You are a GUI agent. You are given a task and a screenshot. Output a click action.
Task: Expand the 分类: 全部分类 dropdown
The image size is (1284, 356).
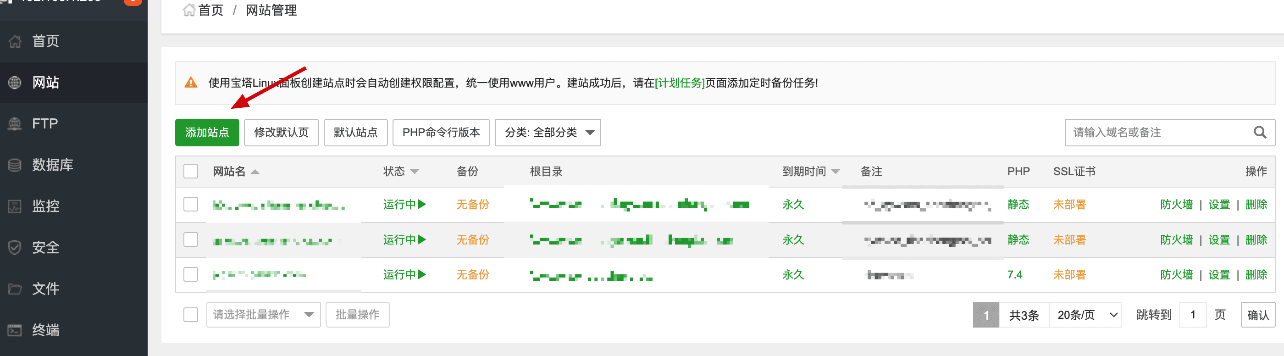[x=548, y=133]
